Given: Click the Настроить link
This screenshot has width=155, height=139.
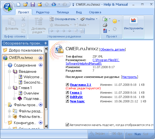Looking at the screenshot, I should click(x=130, y=77).
